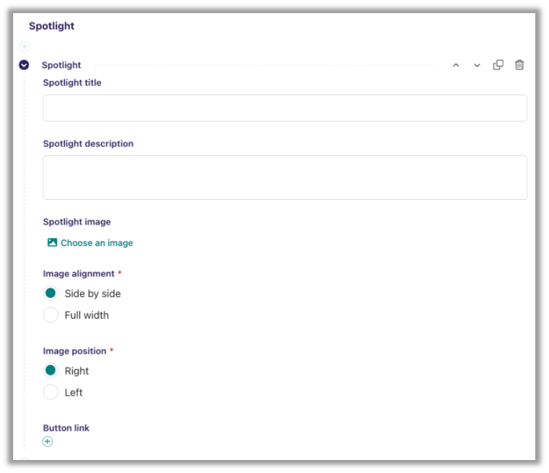
Task: Click the Image position field label
Action: [x=74, y=351]
